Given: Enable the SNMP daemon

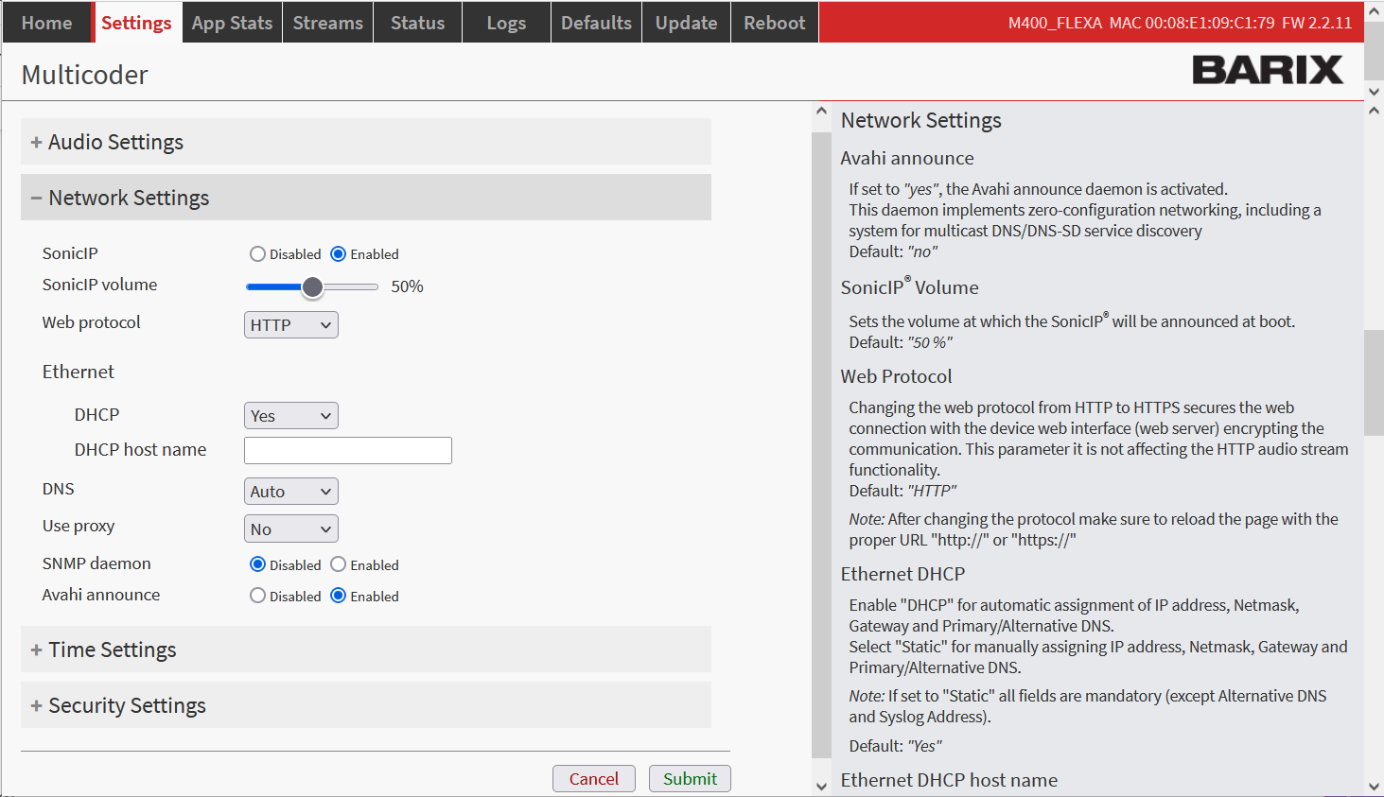Looking at the screenshot, I should tap(338, 564).
